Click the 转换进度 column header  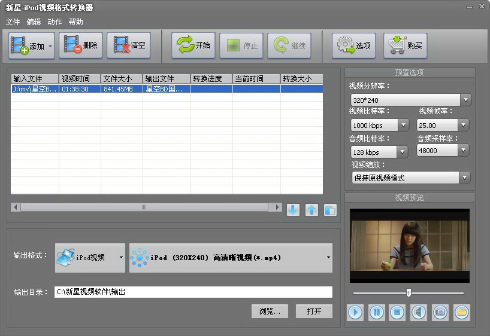211,78
